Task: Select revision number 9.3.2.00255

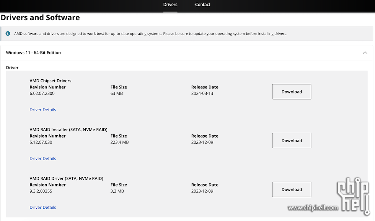Action: (x=41, y=191)
